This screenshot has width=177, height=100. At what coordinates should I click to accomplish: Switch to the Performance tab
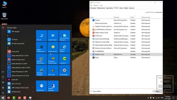click(101, 8)
